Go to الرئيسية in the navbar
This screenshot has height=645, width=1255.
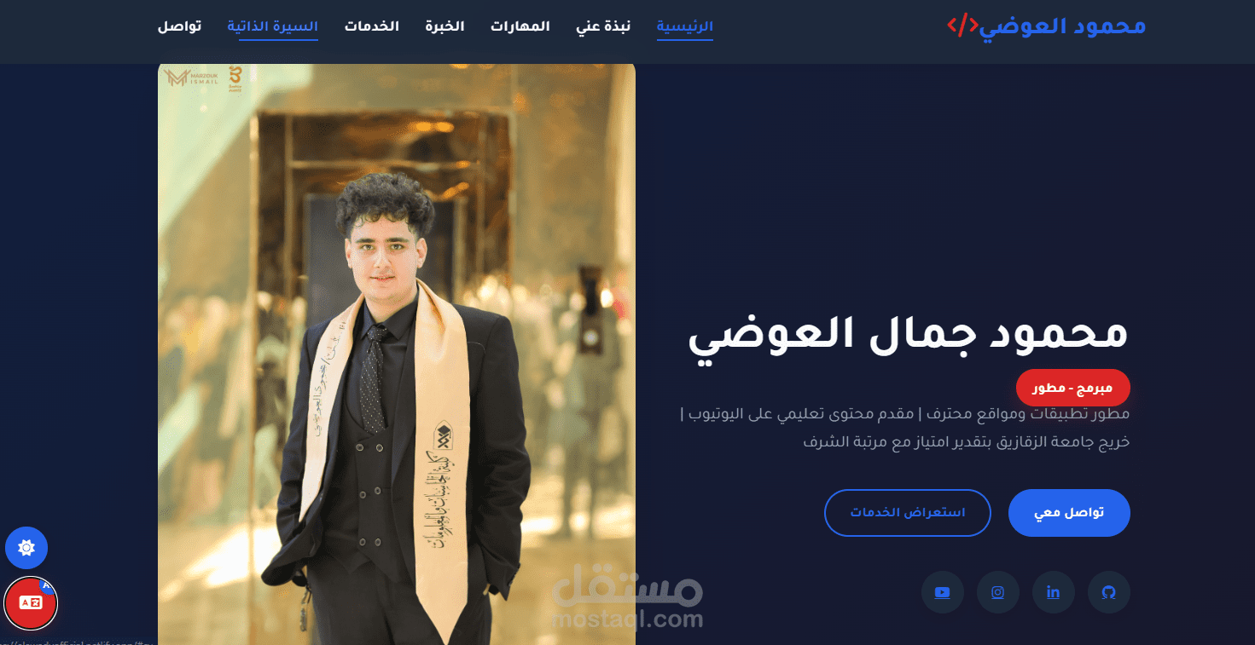684,26
